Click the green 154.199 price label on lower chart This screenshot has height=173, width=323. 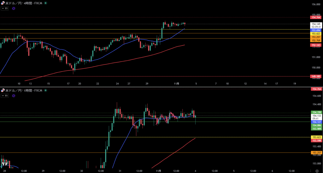(x=316, y=112)
